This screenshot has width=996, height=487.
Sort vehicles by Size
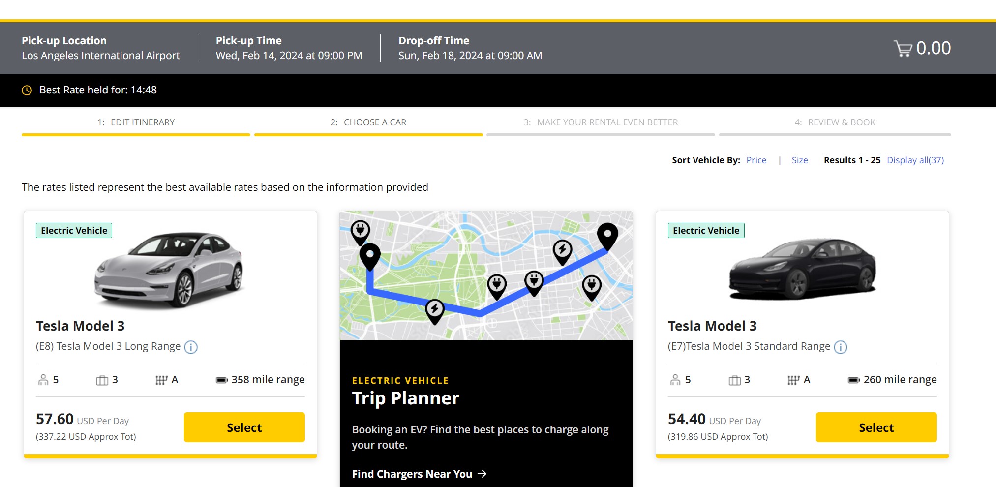tap(799, 160)
